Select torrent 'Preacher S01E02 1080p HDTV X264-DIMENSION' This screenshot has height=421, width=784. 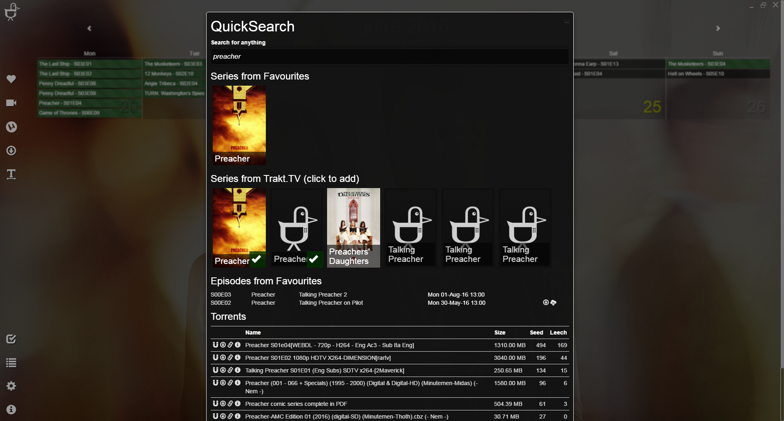[318, 358]
